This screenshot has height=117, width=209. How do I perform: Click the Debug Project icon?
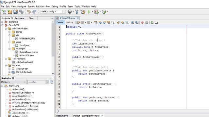click(96, 12)
